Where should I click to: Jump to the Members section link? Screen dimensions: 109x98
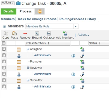coord(8,19)
